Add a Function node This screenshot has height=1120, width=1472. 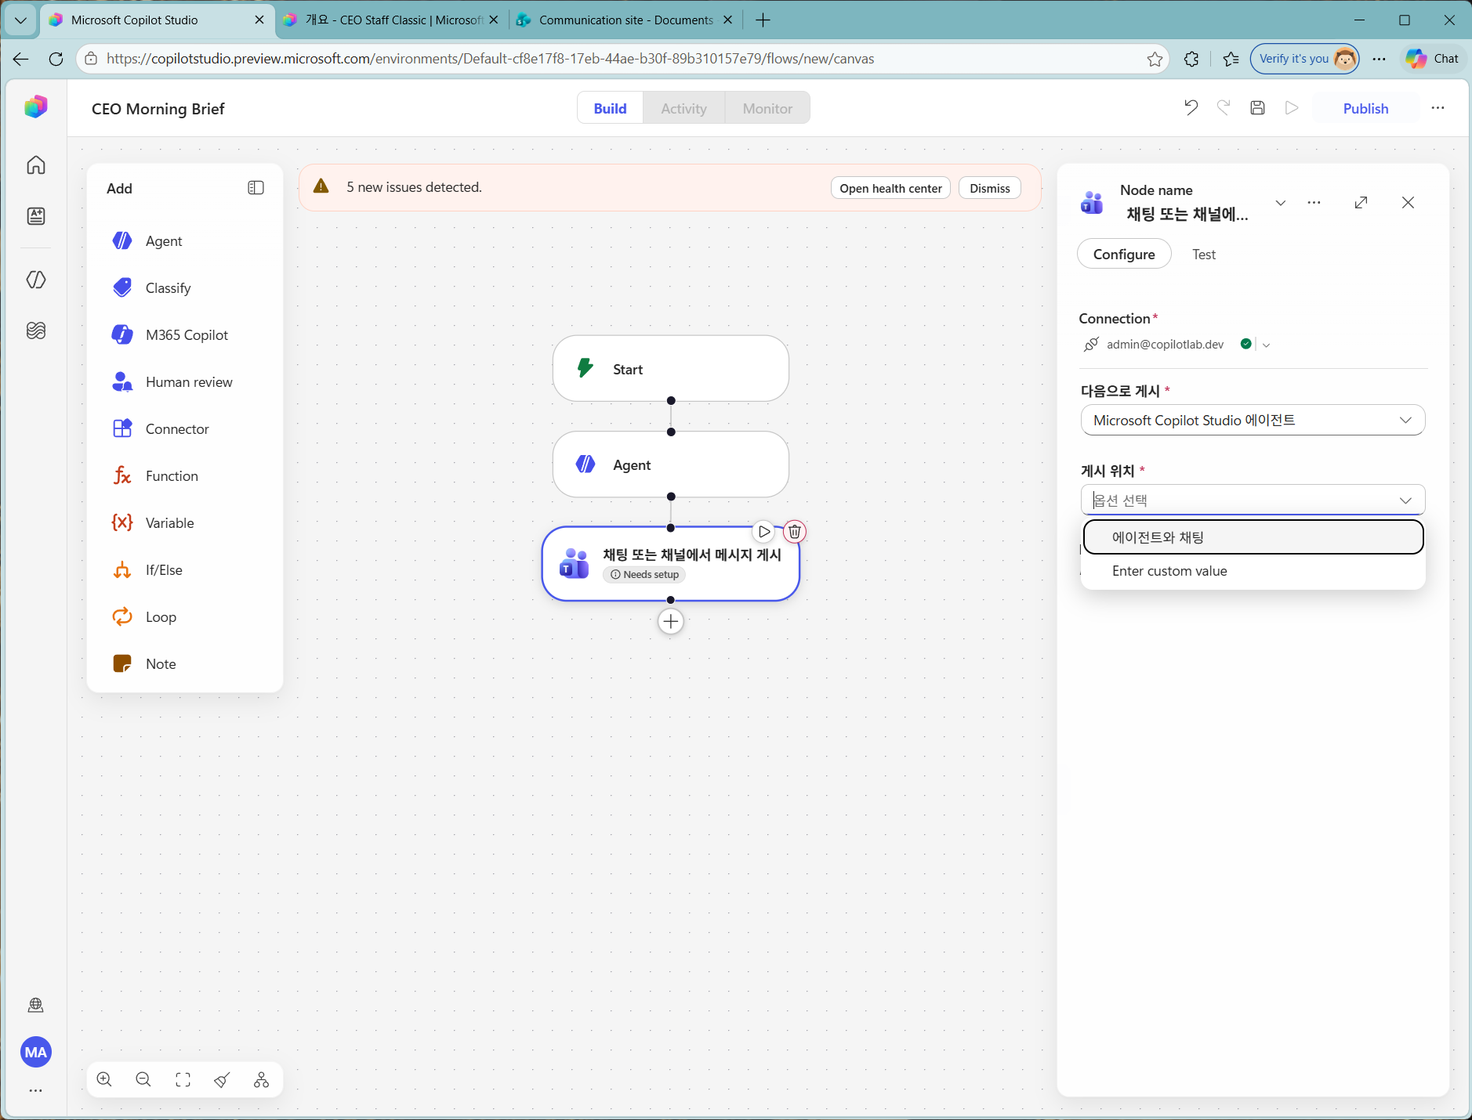[185, 476]
